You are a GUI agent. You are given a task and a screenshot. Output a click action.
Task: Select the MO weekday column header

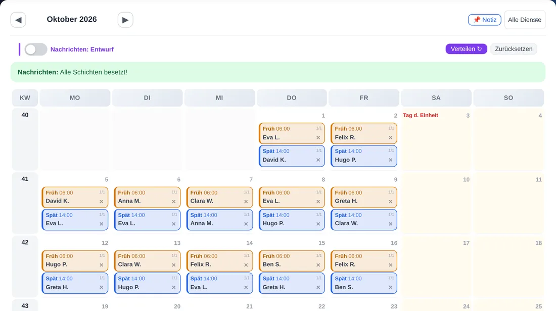click(75, 98)
